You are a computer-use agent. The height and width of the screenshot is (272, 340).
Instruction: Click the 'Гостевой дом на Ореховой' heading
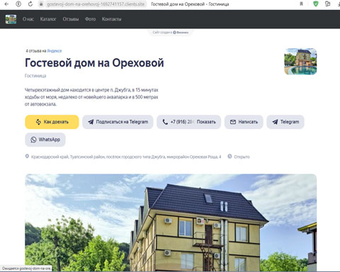pyautogui.click(x=94, y=63)
